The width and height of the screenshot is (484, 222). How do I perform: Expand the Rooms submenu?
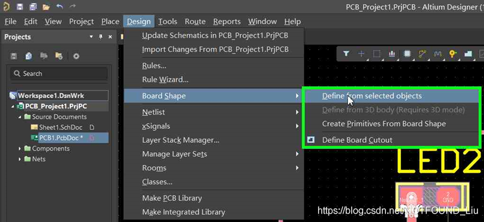pos(214,168)
